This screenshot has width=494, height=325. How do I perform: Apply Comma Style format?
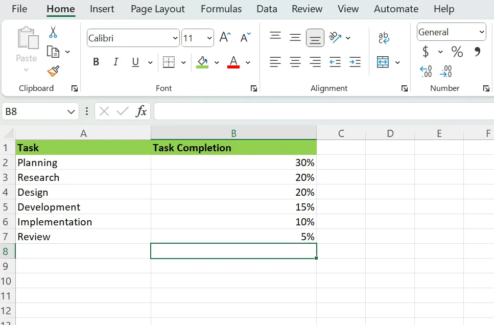click(x=477, y=52)
